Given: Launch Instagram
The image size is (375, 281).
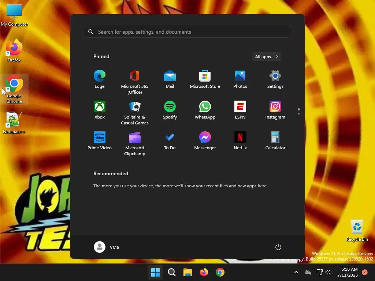Looking at the screenshot, I should (x=275, y=110).
